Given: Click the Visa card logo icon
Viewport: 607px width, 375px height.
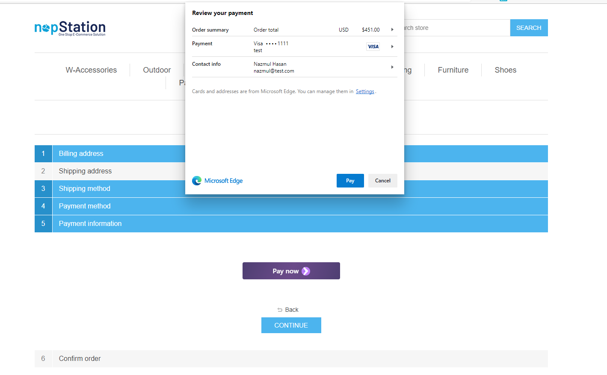Looking at the screenshot, I should click(x=373, y=47).
